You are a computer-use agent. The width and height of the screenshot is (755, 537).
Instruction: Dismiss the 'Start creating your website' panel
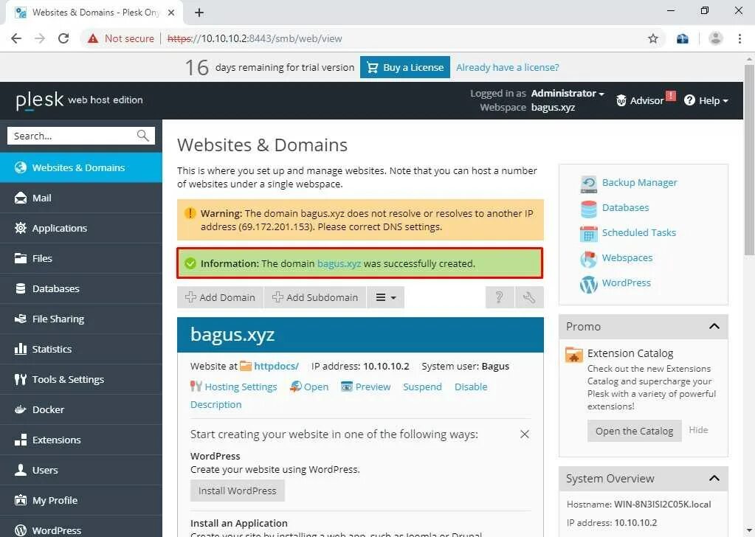click(524, 434)
